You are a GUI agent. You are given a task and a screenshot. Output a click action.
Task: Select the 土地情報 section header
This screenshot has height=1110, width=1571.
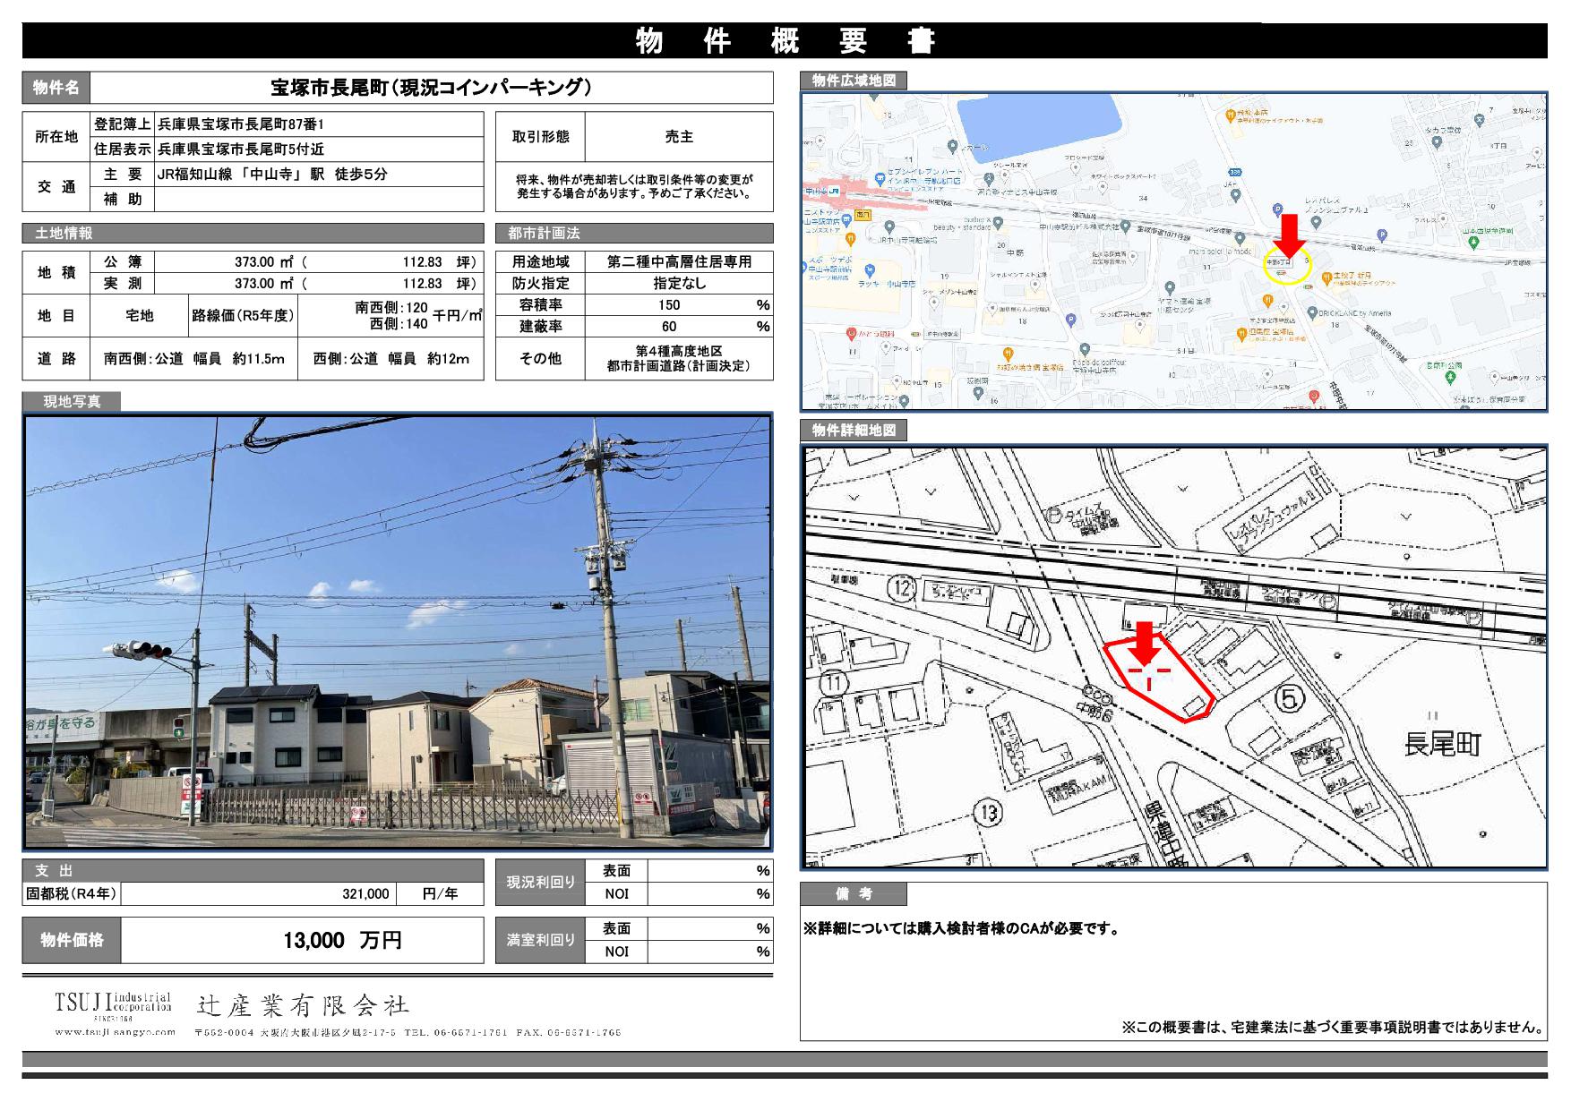[x=63, y=234]
